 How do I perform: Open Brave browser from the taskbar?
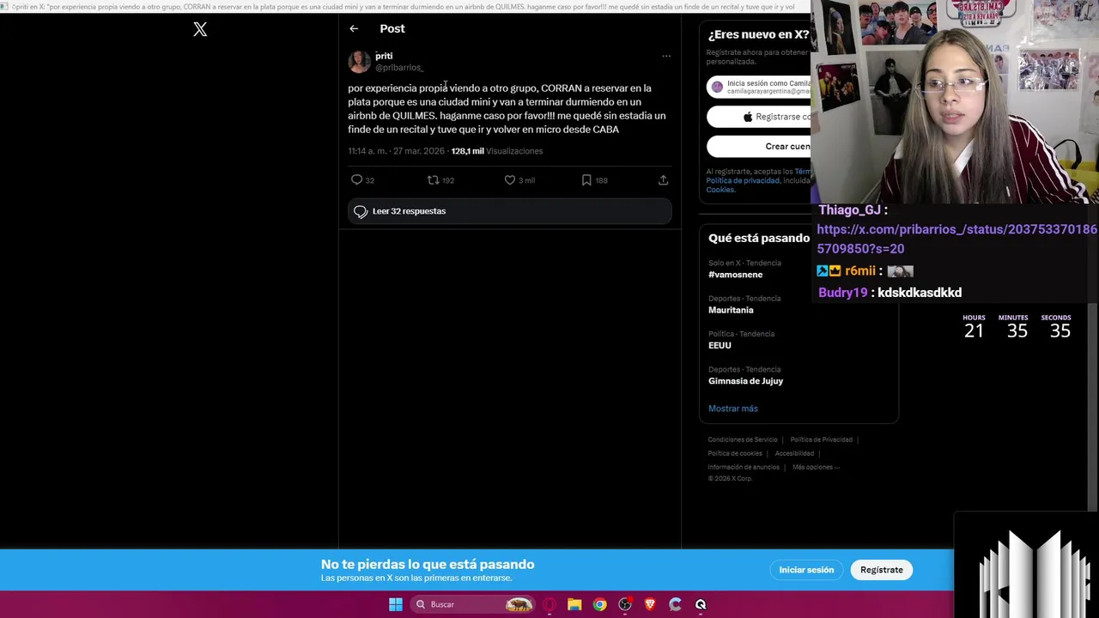(650, 604)
